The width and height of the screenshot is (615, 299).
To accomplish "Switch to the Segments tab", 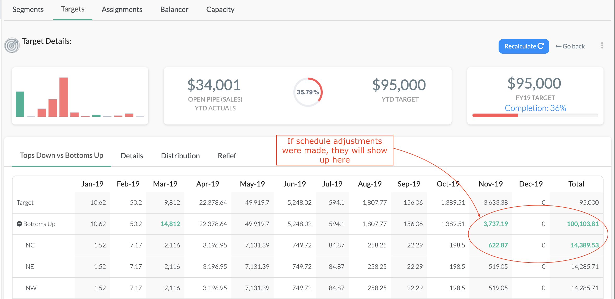I will click(x=28, y=10).
